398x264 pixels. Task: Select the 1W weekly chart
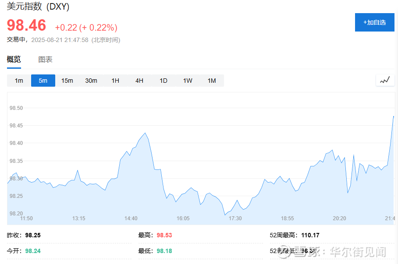[188, 81]
